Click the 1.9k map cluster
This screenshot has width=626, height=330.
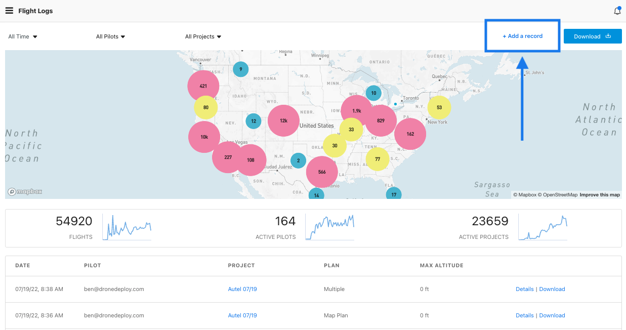pos(356,111)
